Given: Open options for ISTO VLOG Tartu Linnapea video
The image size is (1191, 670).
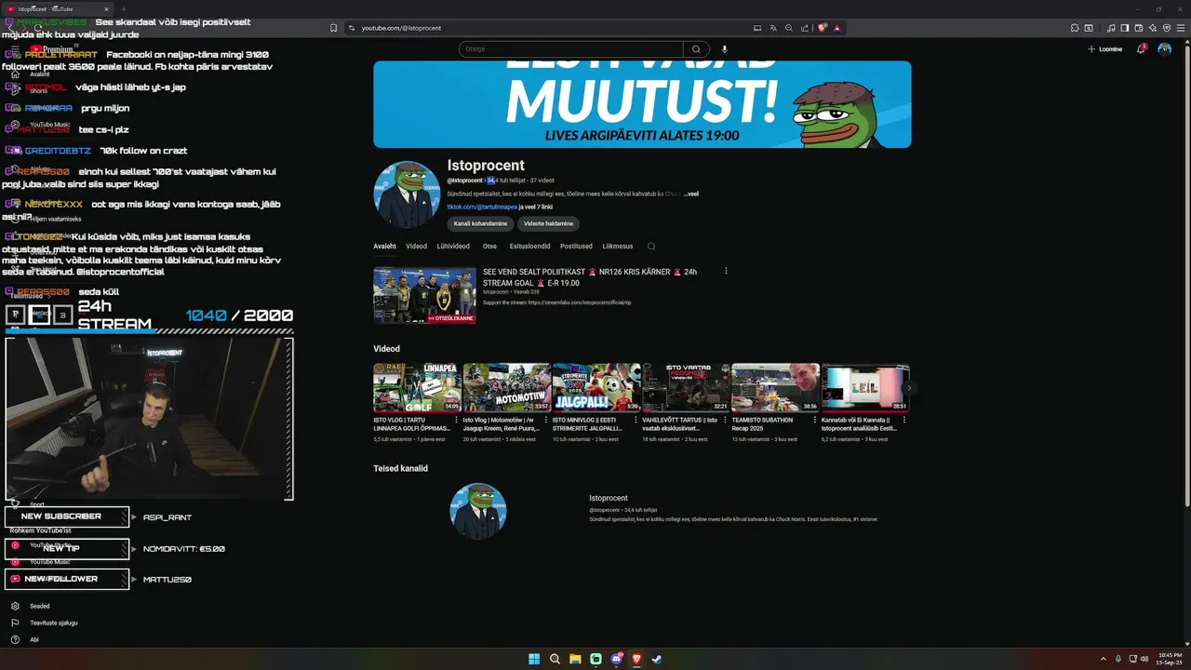Looking at the screenshot, I should point(456,420).
